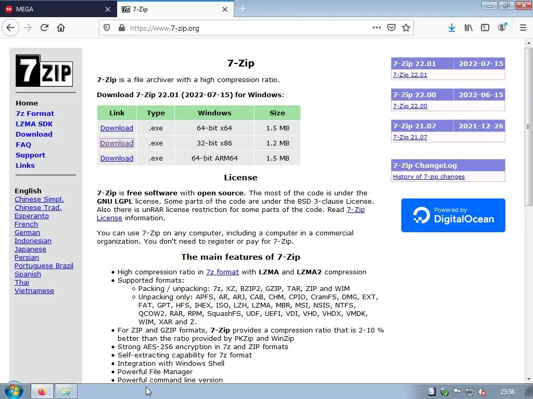Switch language to Vietnamese
Image resolution: width=533 pixels, height=399 pixels.
tap(34, 291)
